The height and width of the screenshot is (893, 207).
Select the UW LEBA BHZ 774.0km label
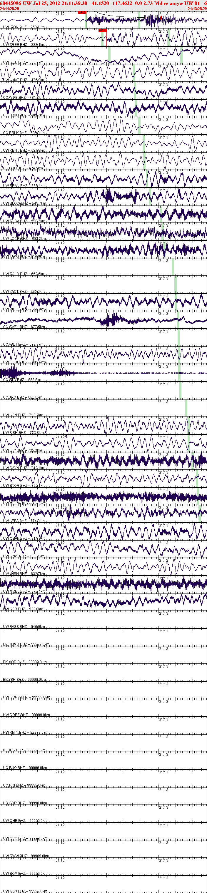pyautogui.click(x=24, y=521)
